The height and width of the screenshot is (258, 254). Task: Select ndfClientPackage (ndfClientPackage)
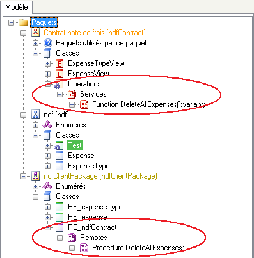coord(100,176)
